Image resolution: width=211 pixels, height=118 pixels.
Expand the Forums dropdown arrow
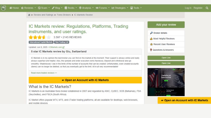(x=109, y=8)
